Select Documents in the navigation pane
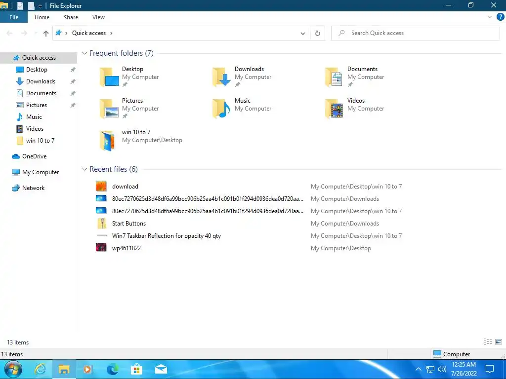 click(41, 93)
